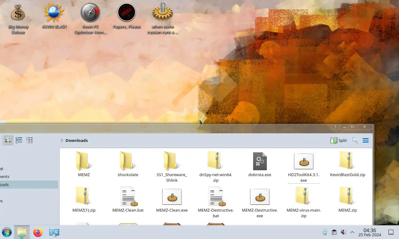The image size is (399, 239).
Task: Open the clipboard tray icon
Action: tap(334, 232)
